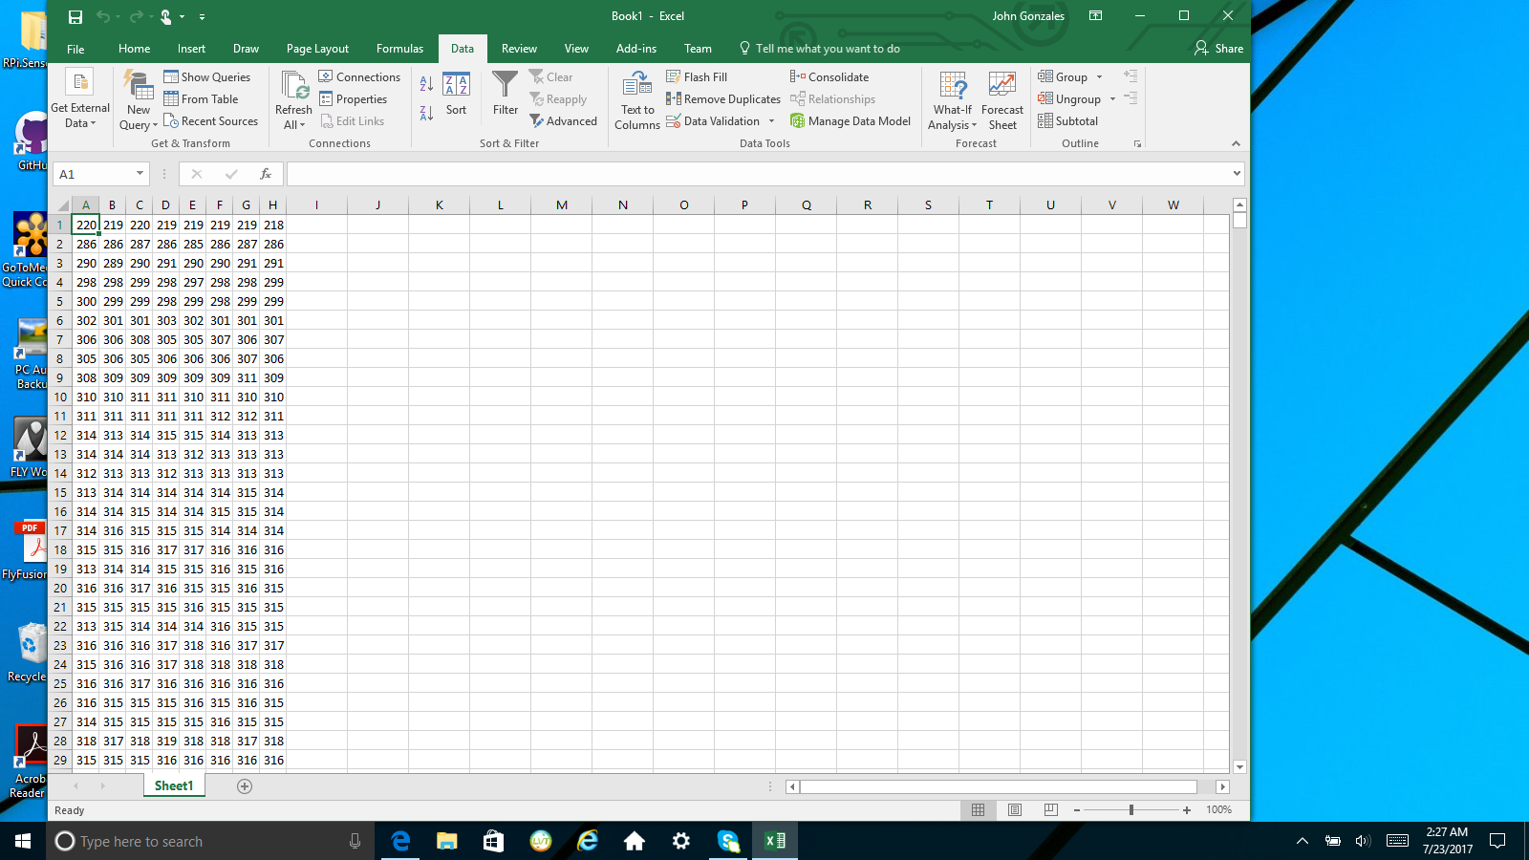Sort data A to Z ascending
Image resolution: width=1529 pixels, height=860 pixels.
pos(425,84)
